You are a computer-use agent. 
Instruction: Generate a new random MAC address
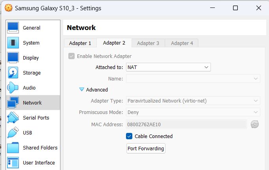point(255,124)
